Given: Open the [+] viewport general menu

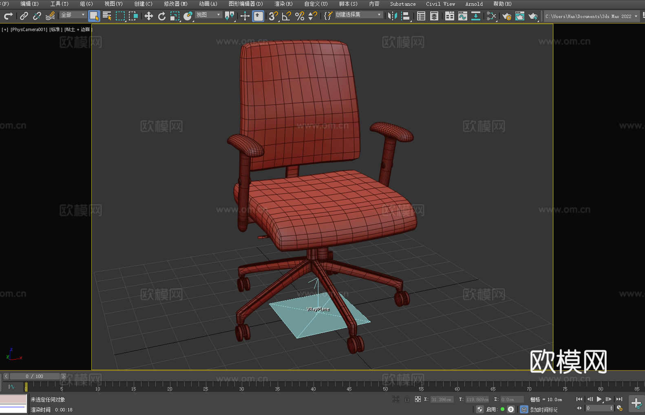Looking at the screenshot, I should click(x=5, y=29).
